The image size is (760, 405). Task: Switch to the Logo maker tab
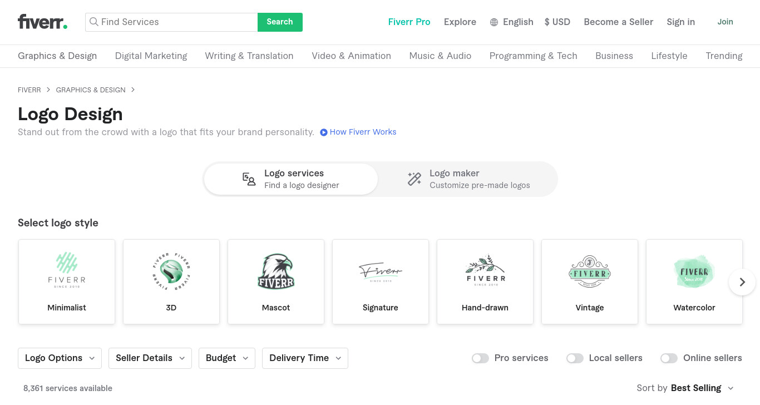pos(467,179)
